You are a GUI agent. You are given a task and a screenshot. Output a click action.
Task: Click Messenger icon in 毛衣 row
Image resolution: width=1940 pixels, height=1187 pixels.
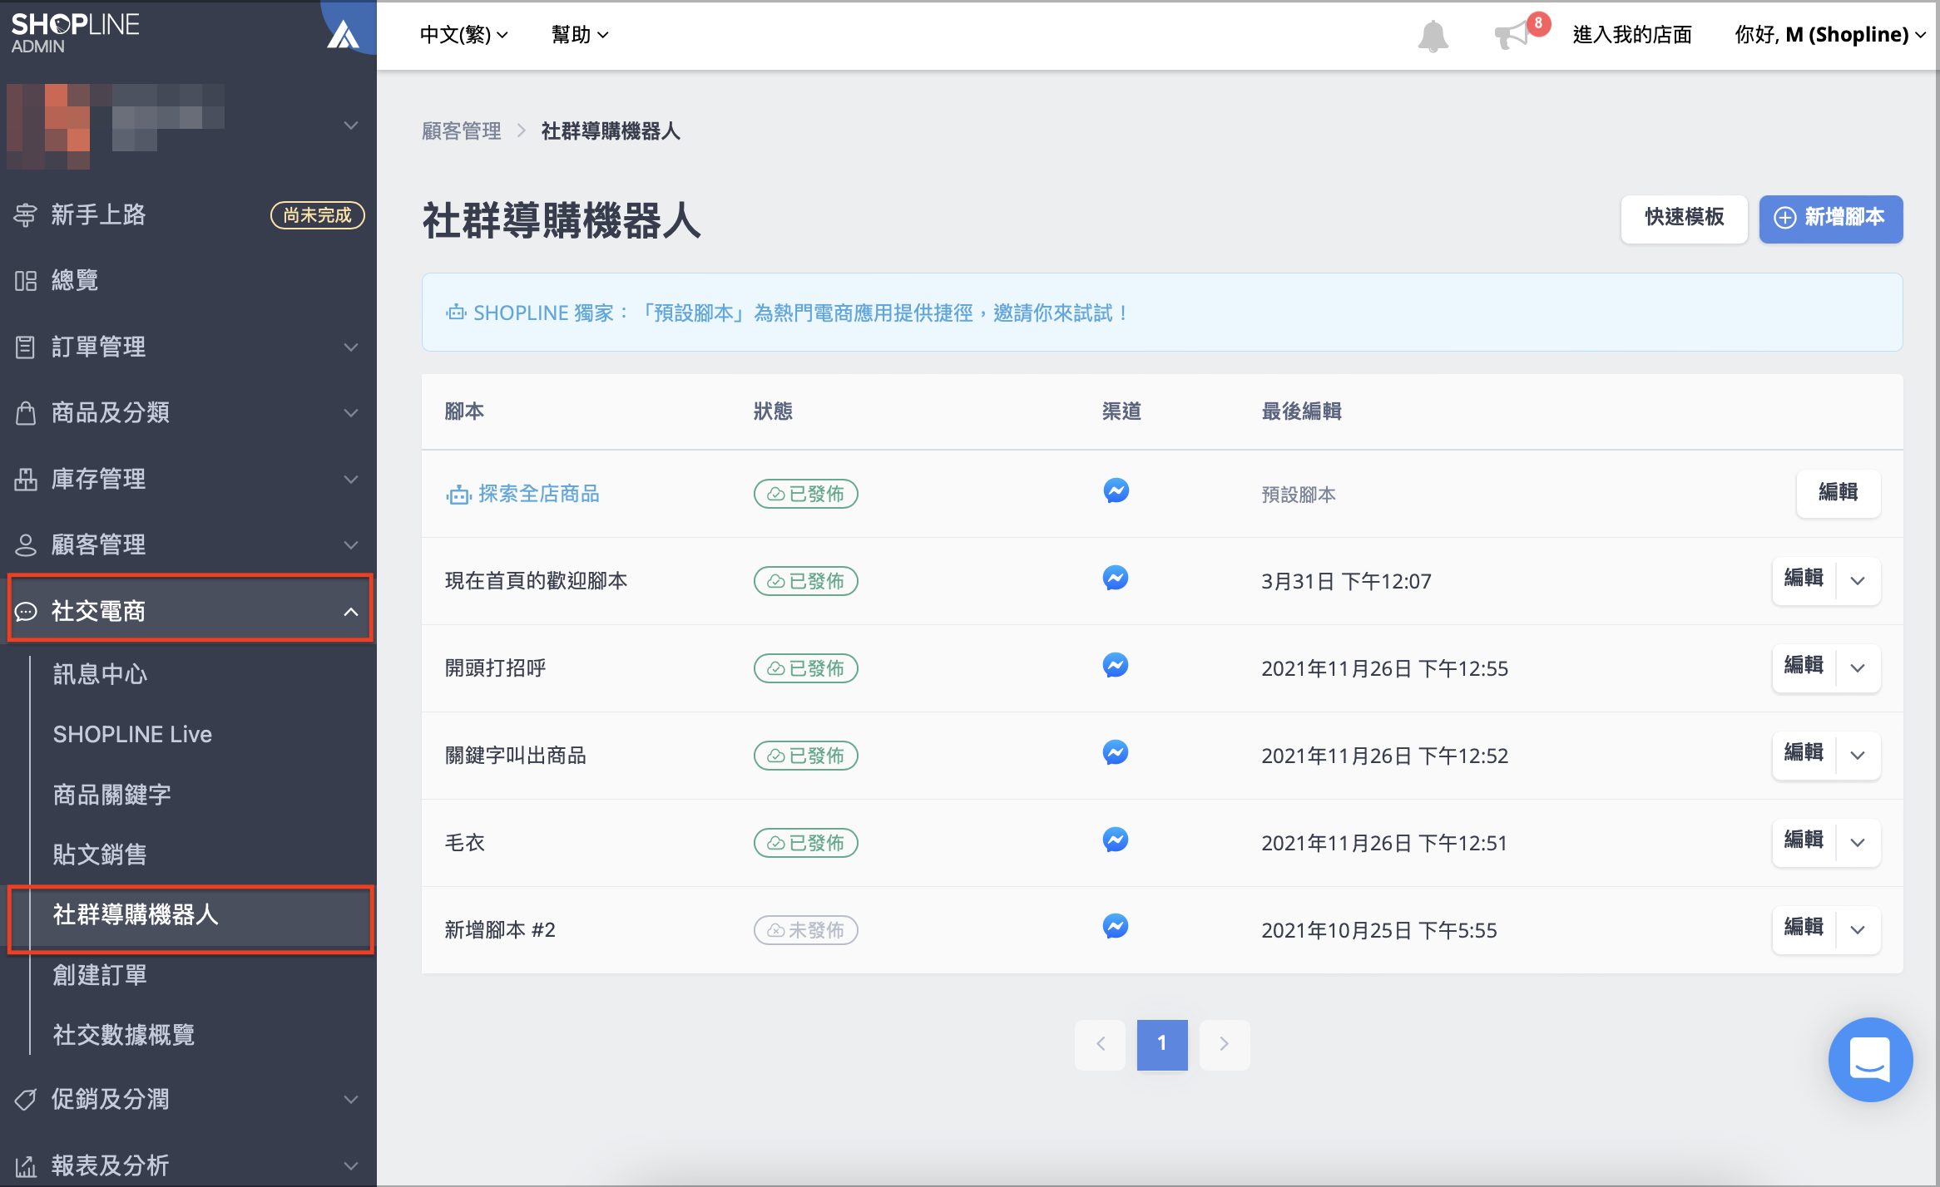coord(1116,840)
